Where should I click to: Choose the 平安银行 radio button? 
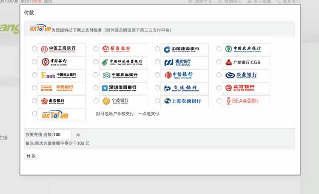pos(34,88)
